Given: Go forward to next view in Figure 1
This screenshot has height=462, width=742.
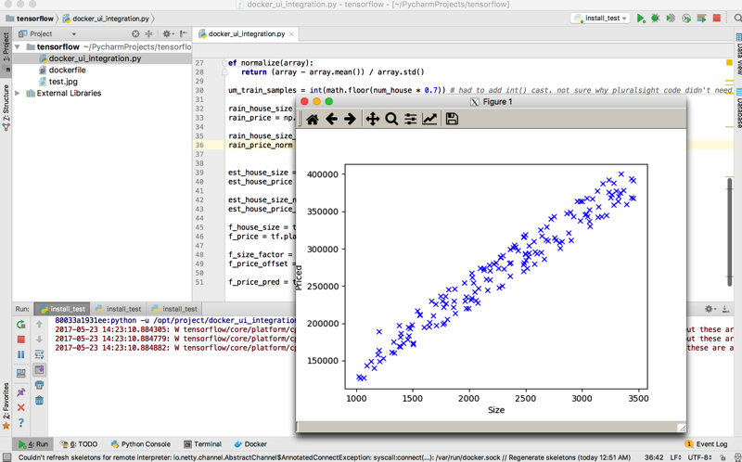Looking at the screenshot, I should [x=350, y=120].
